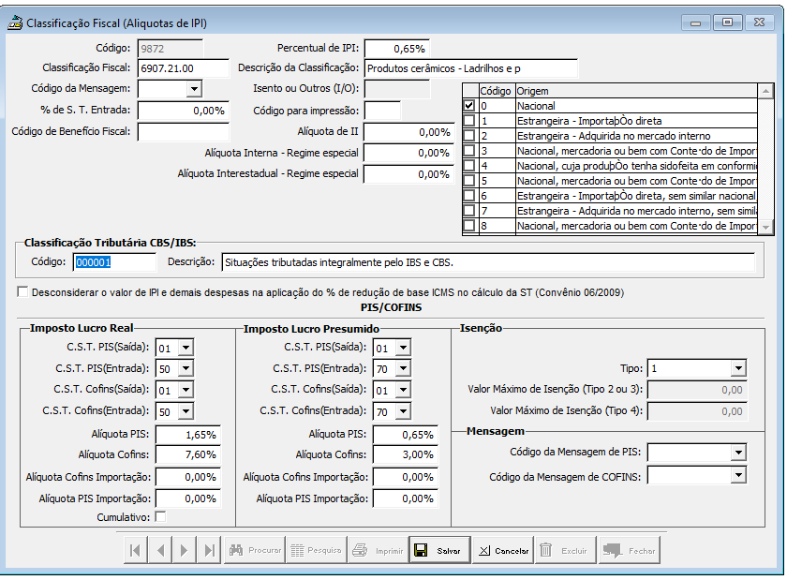Go to the next record arrow
Viewport: 787px width, 580px height.
pyautogui.click(x=185, y=550)
